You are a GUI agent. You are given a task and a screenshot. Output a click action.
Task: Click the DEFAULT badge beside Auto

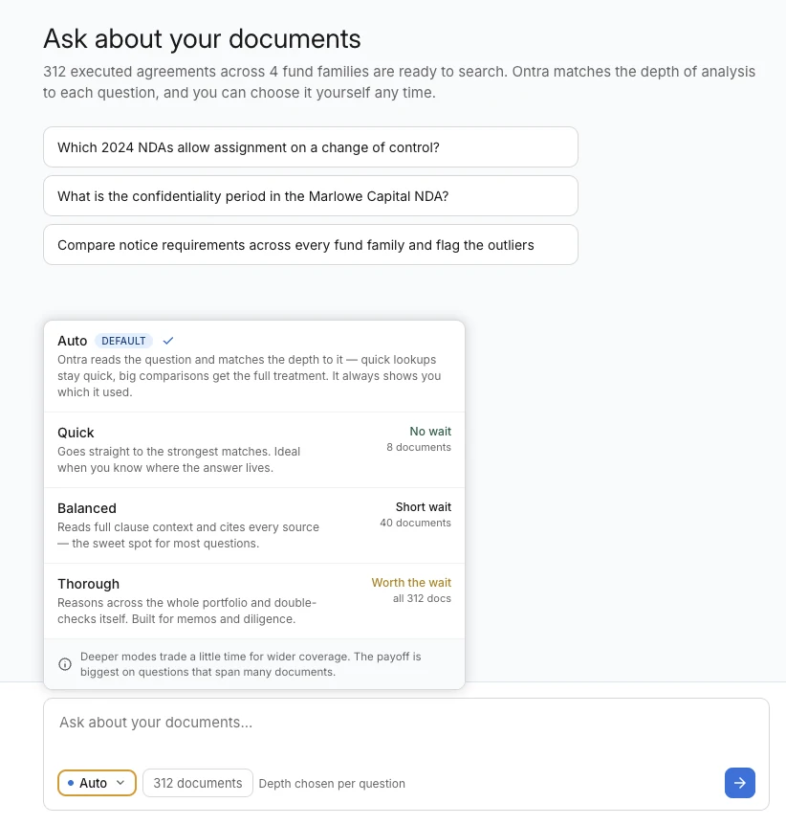(123, 341)
